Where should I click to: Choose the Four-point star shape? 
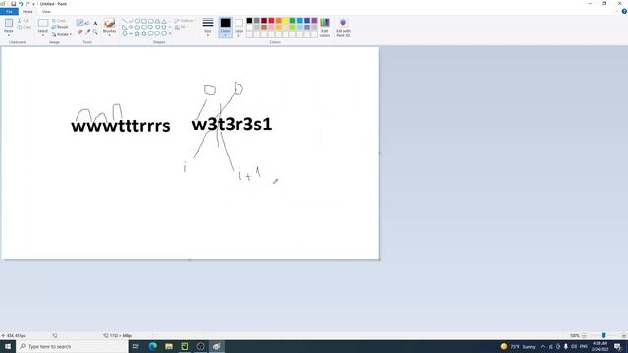131,34
